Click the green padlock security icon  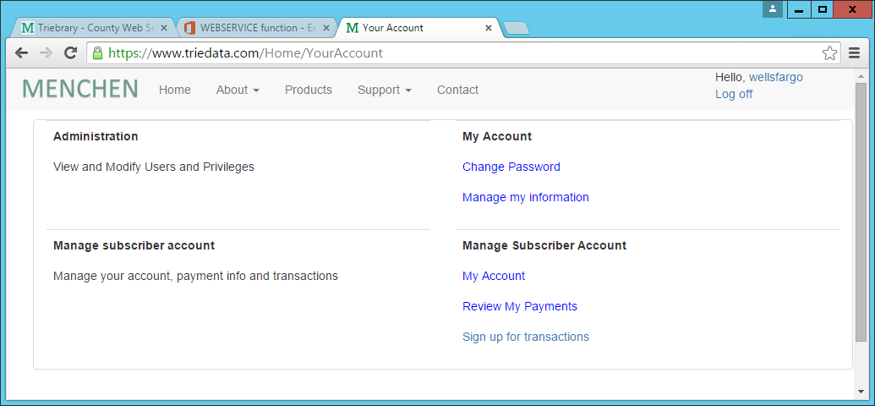98,53
